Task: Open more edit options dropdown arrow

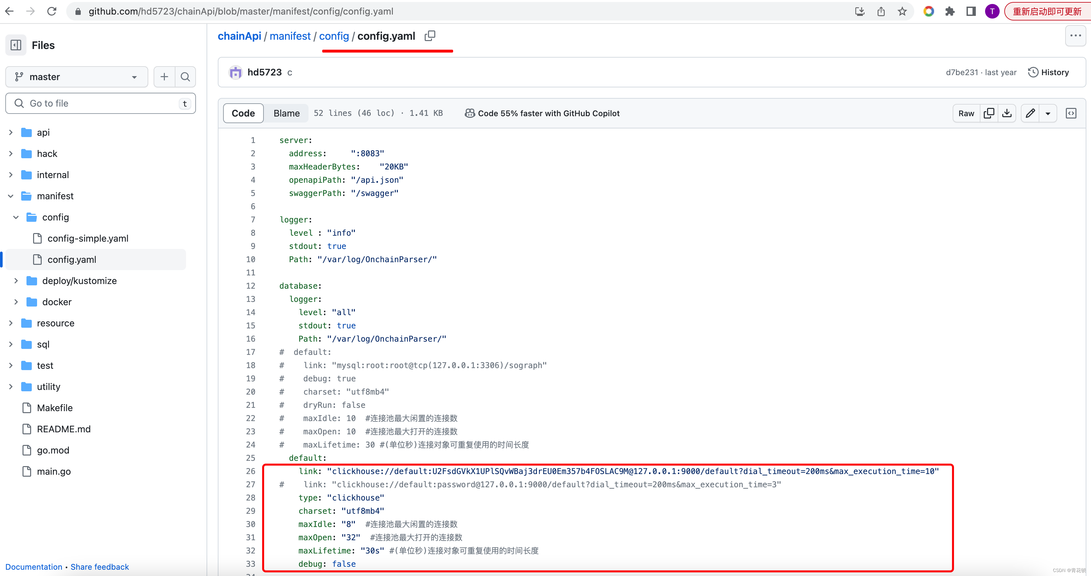Action: (x=1048, y=113)
